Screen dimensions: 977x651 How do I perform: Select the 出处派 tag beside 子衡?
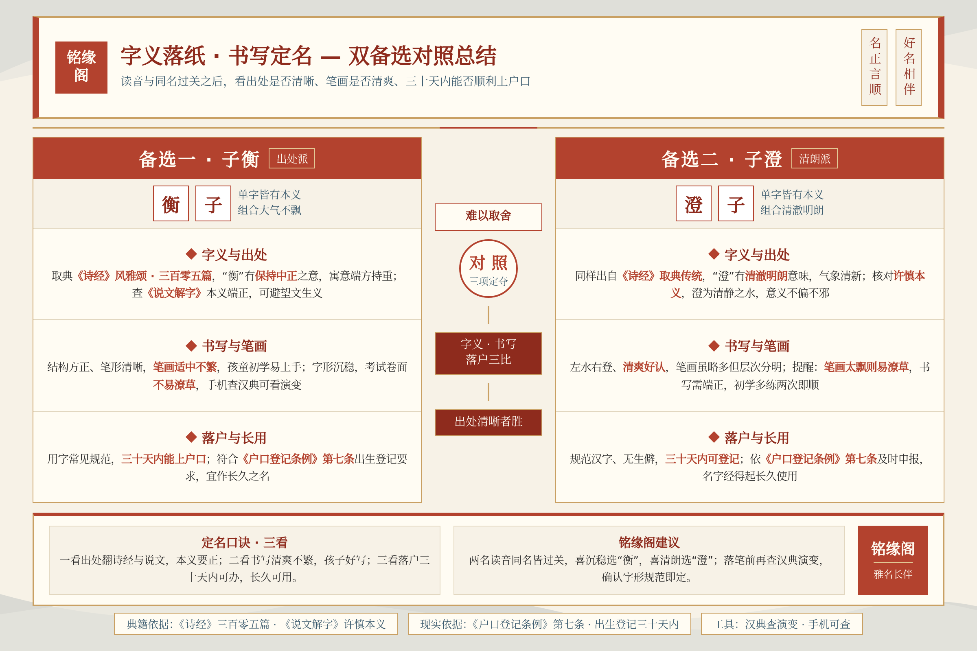292,158
